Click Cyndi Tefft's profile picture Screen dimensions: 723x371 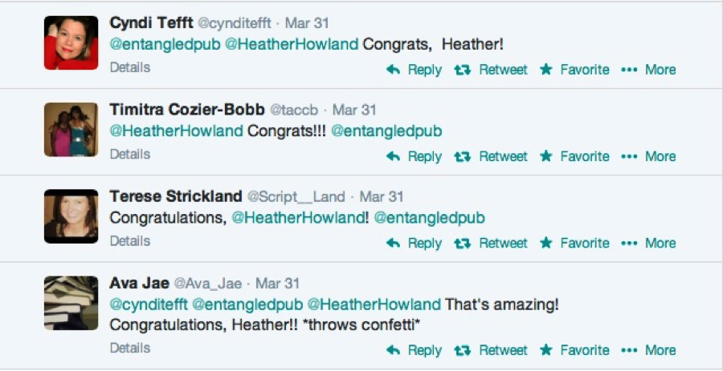(71, 42)
